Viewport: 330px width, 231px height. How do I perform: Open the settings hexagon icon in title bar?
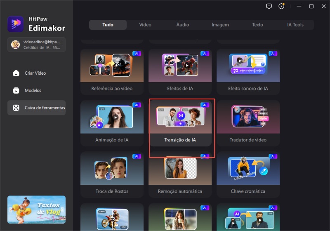pyautogui.click(x=281, y=6)
